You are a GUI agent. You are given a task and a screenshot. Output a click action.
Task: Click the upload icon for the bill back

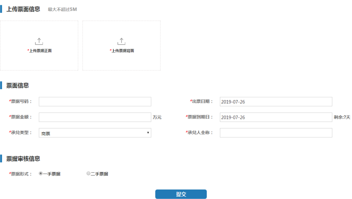121,41
